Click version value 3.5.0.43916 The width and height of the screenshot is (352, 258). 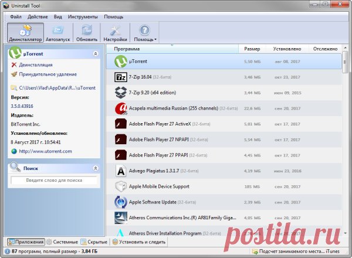tap(22, 106)
